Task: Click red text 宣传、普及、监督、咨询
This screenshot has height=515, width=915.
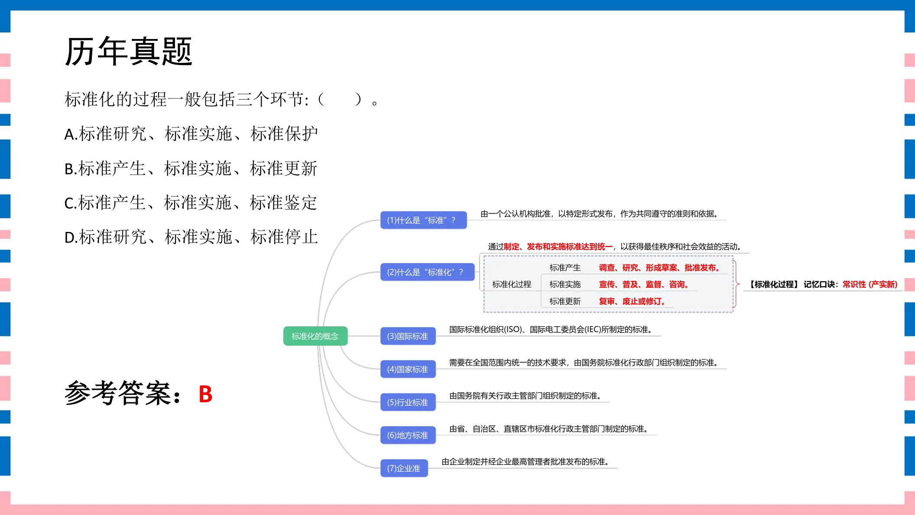Action: coord(643,284)
